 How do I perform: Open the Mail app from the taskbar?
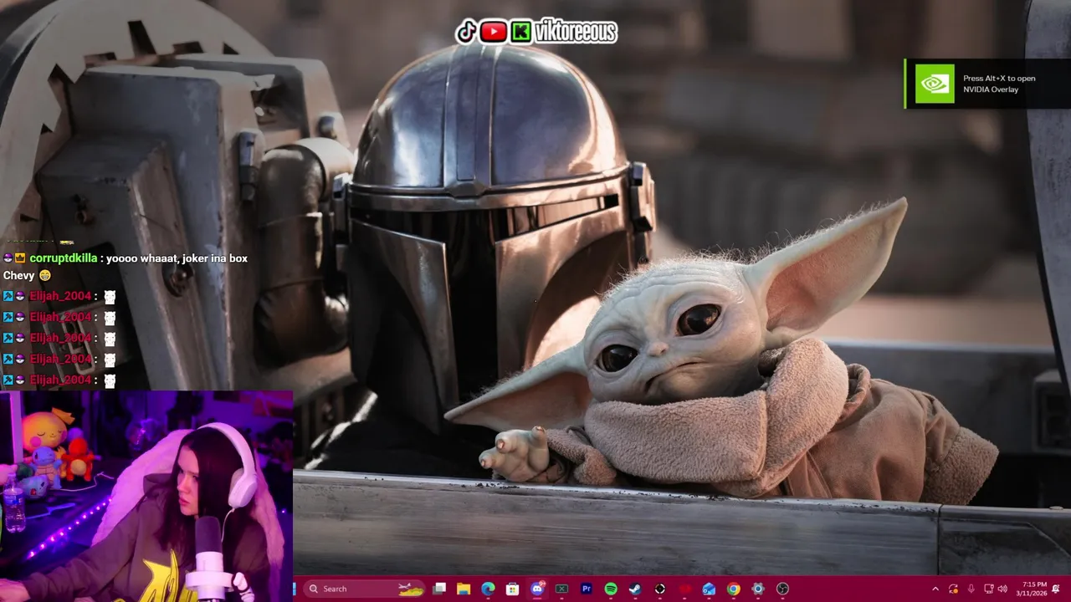point(709,589)
